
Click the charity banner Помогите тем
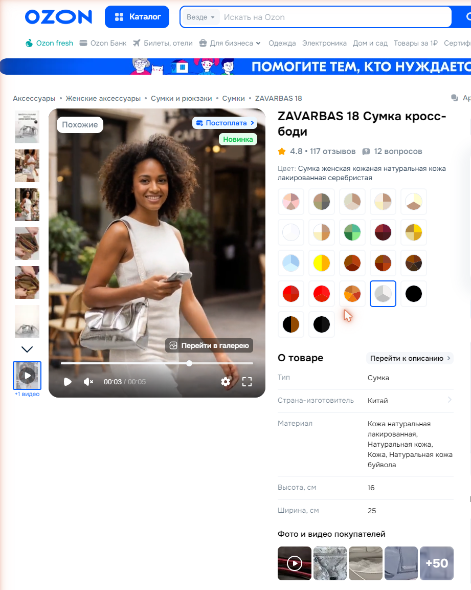pos(235,67)
